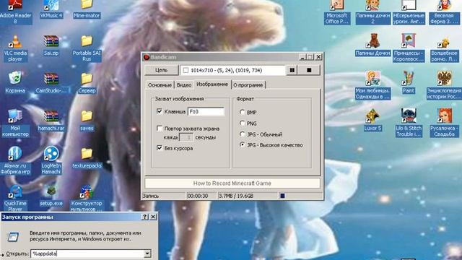This screenshot has width=462, height=260.
Task: Open the texturepacks folder icon
Action: [87, 154]
